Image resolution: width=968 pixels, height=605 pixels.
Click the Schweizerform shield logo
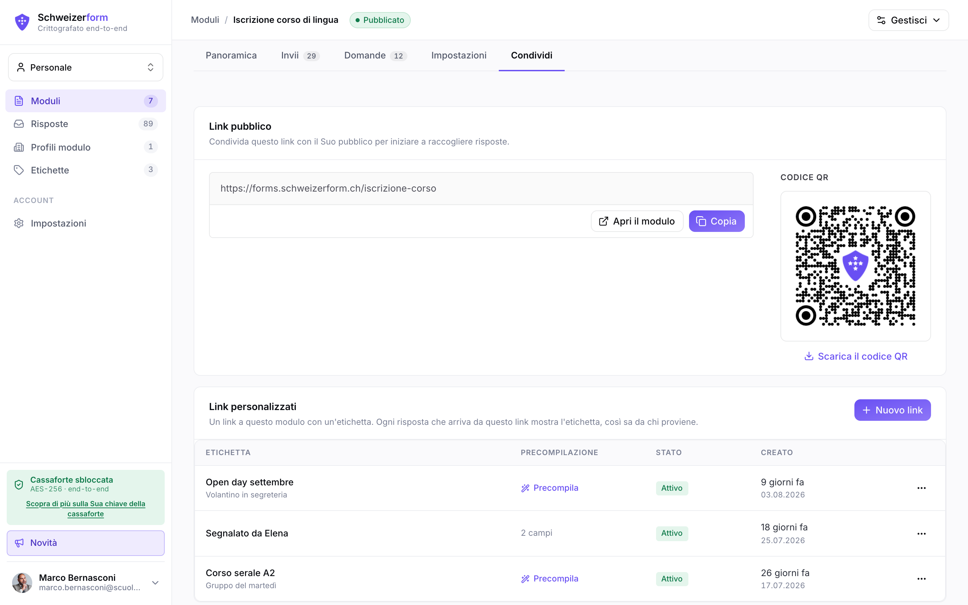(22, 22)
